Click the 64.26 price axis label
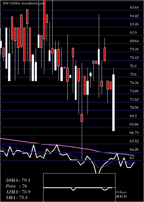144x202 pixels. (x=134, y=149)
